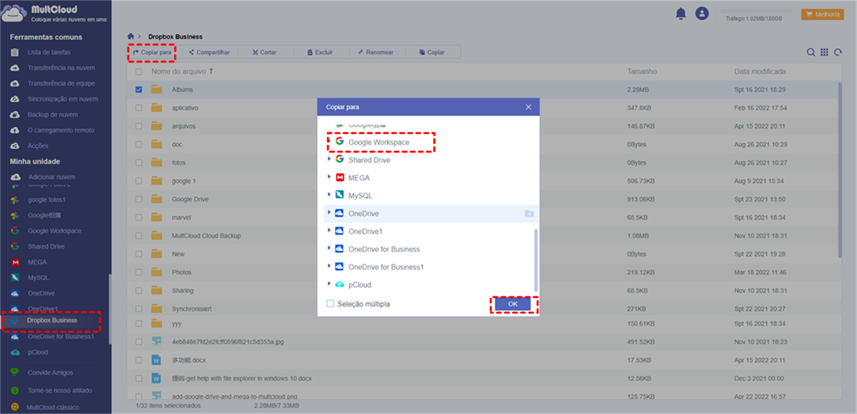The height and width of the screenshot is (414, 857).
Task: Select google fotos1 in the sidebar
Action: (x=46, y=200)
